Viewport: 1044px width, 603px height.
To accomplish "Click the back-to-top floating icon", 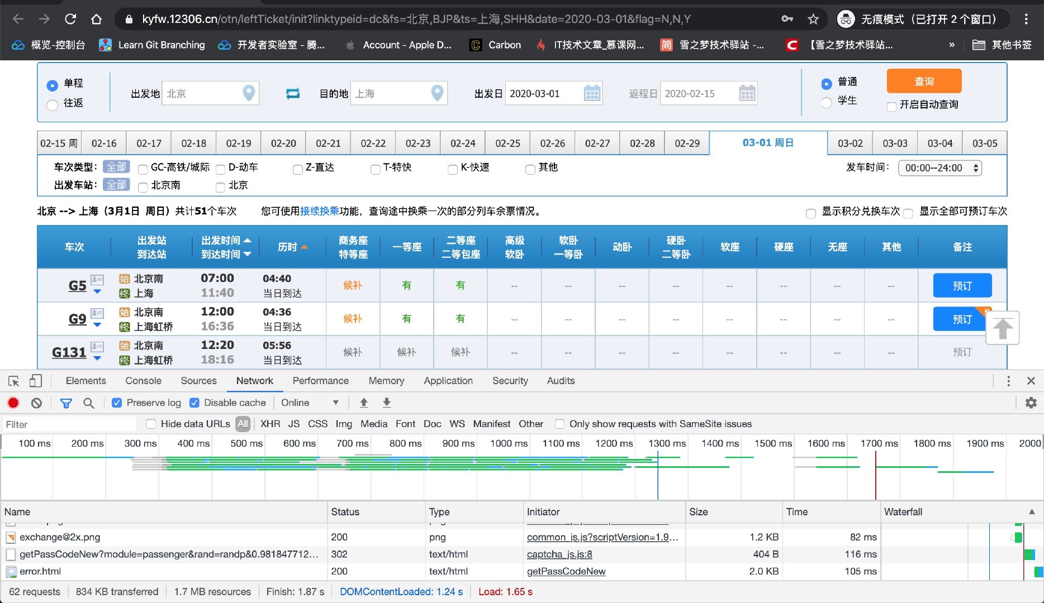I will tap(1003, 328).
